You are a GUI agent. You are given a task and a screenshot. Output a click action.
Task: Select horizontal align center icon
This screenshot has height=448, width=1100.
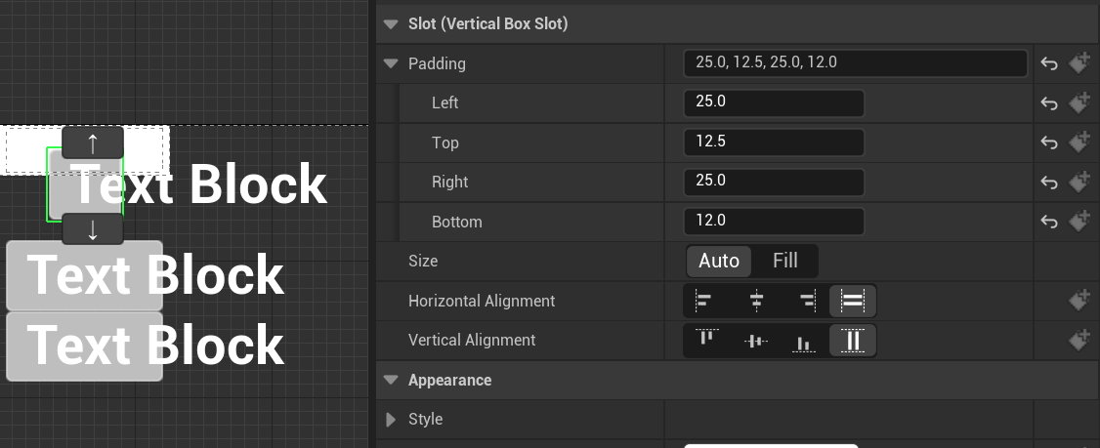pos(756,301)
